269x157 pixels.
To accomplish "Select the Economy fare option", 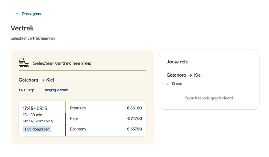I will (106, 129).
